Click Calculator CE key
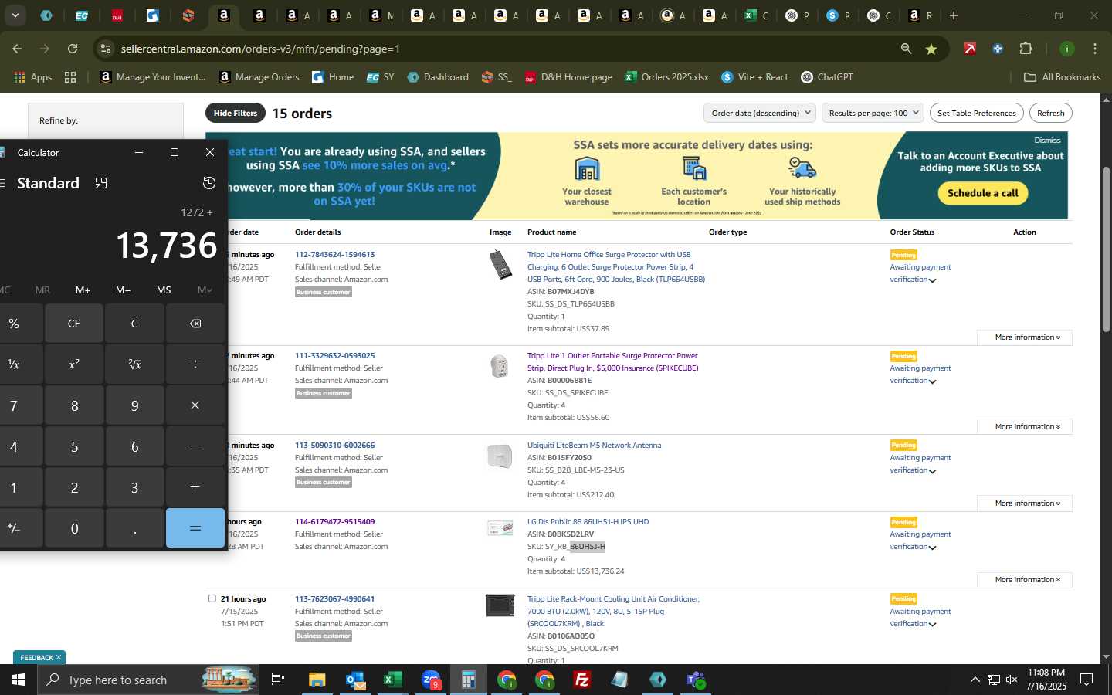The height and width of the screenshot is (695, 1112). pos(74,324)
